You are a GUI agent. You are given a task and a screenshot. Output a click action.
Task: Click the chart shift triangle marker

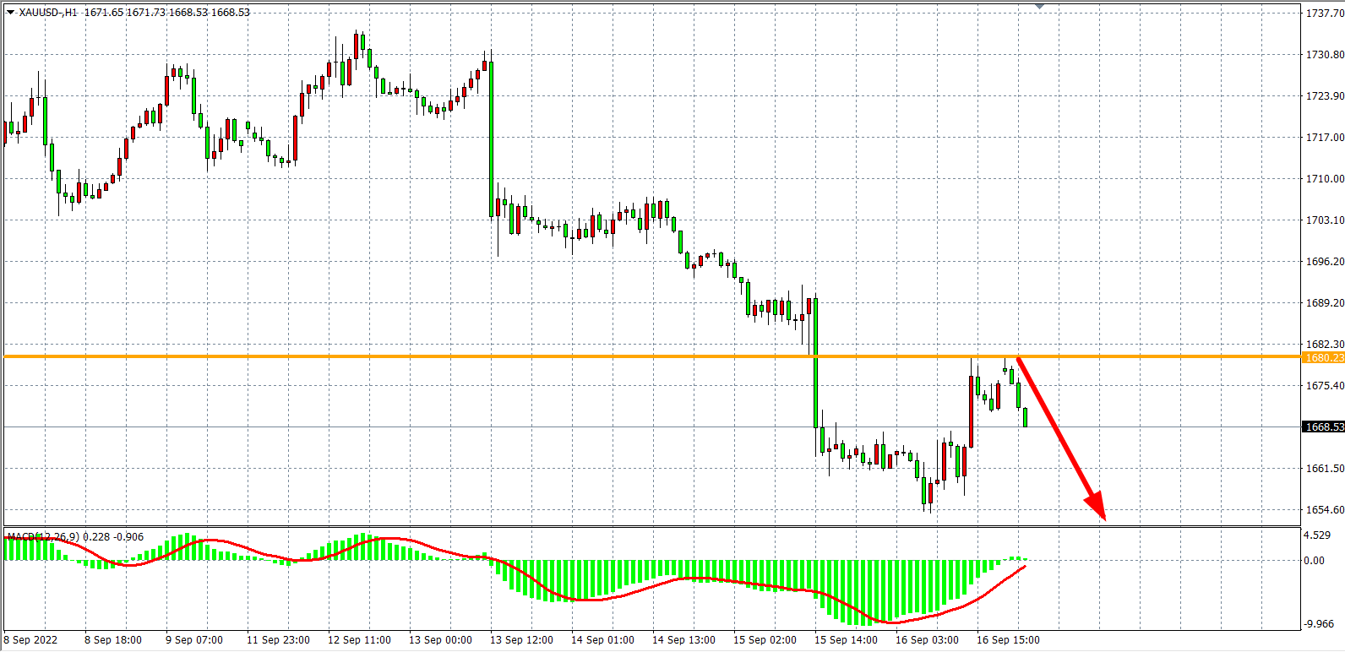(1039, 7)
